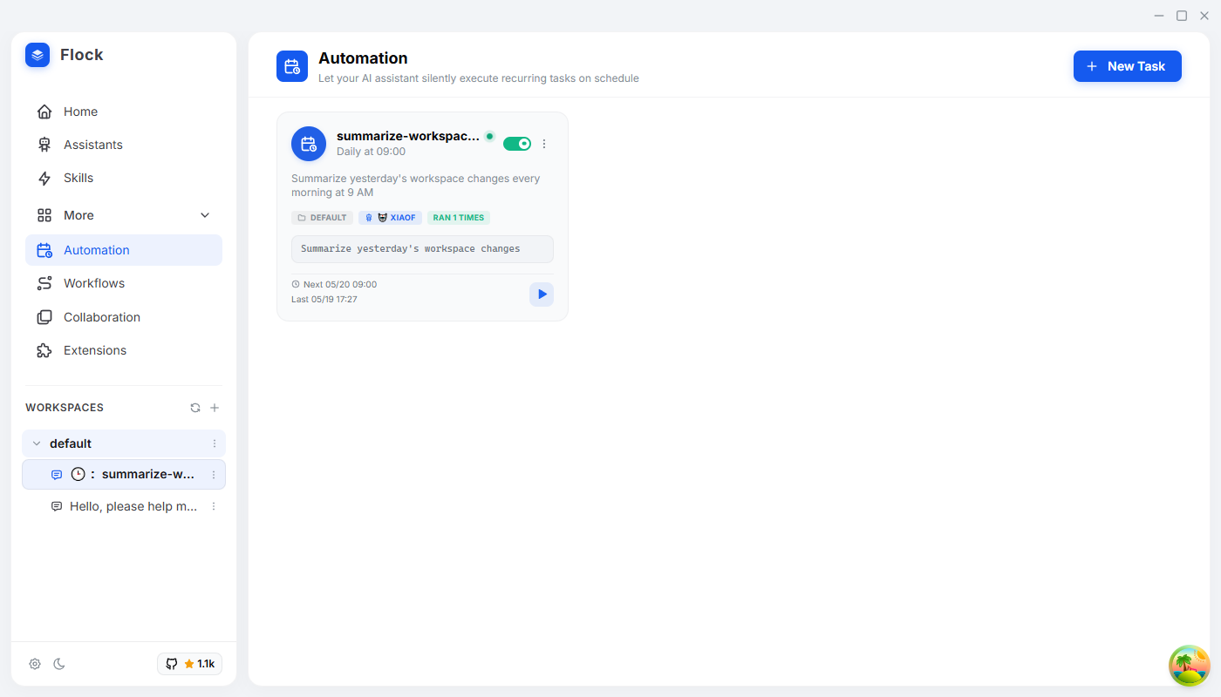Click the More grid icon
Viewport: 1221px width, 697px height.
click(x=44, y=215)
